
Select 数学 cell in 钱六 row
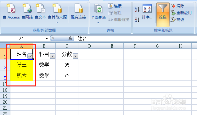pos(44,75)
